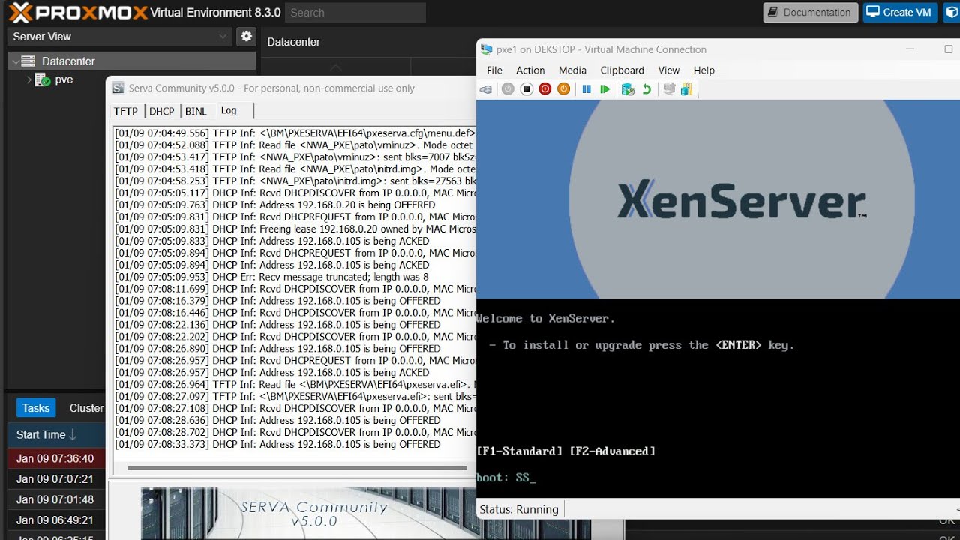Switch to the TFTP tab in Serva
960x540 pixels.
(126, 111)
